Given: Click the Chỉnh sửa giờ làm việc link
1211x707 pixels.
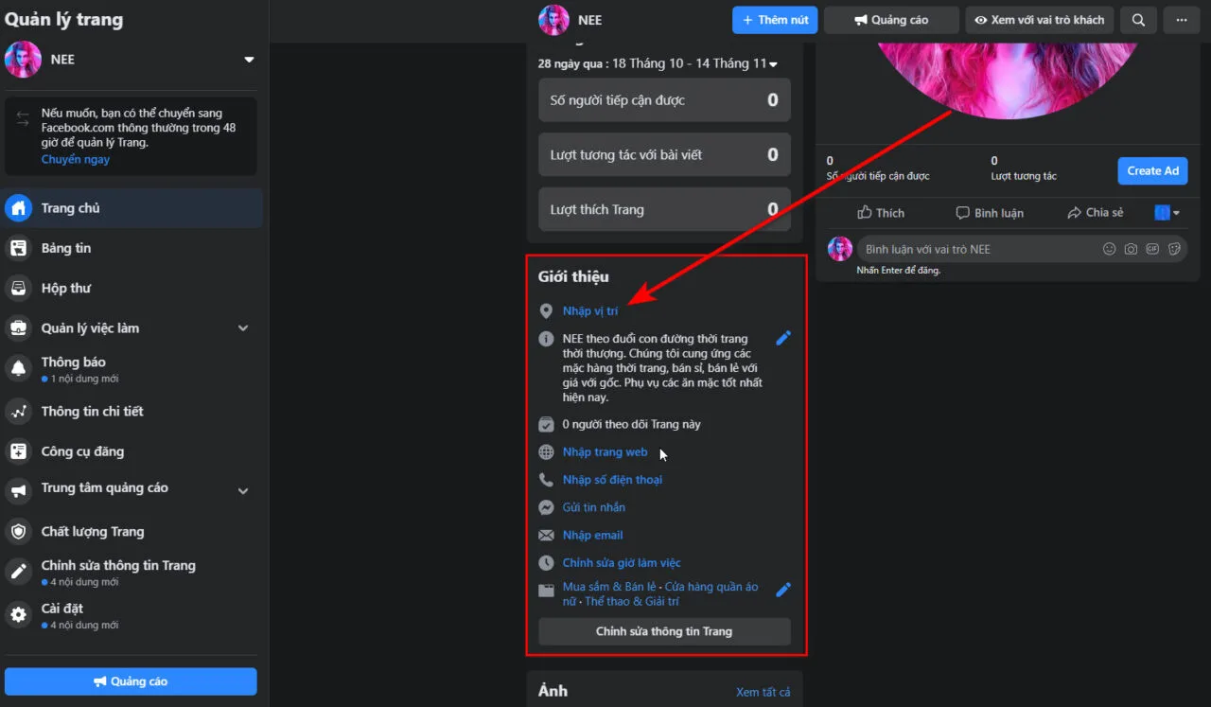Looking at the screenshot, I should click(x=622, y=562).
